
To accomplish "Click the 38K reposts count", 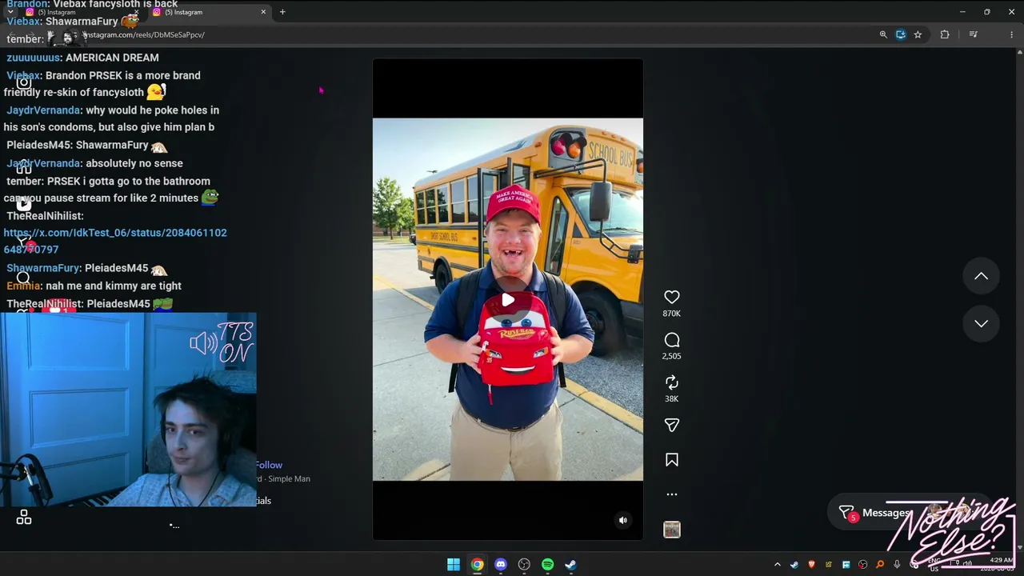I will click(672, 398).
